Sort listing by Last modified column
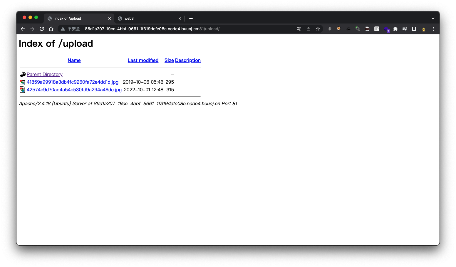456x267 pixels. point(143,60)
